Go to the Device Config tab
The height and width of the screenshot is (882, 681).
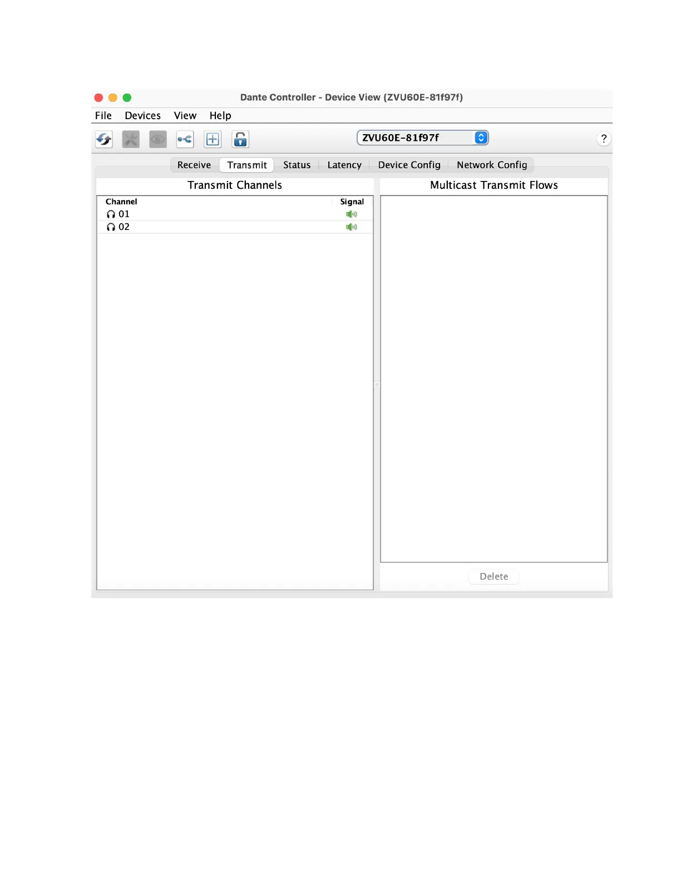[x=409, y=165]
